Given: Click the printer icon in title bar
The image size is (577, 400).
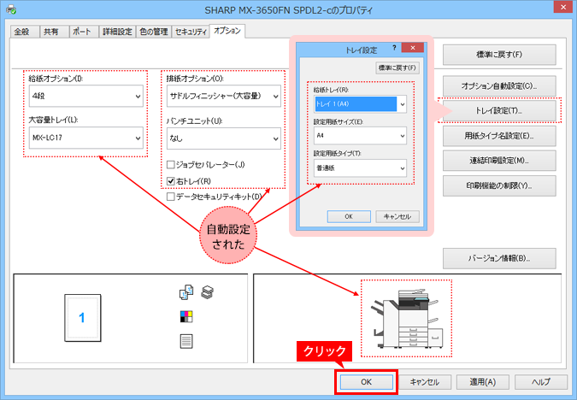Looking at the screenshot, I should (x=11, y=9).
